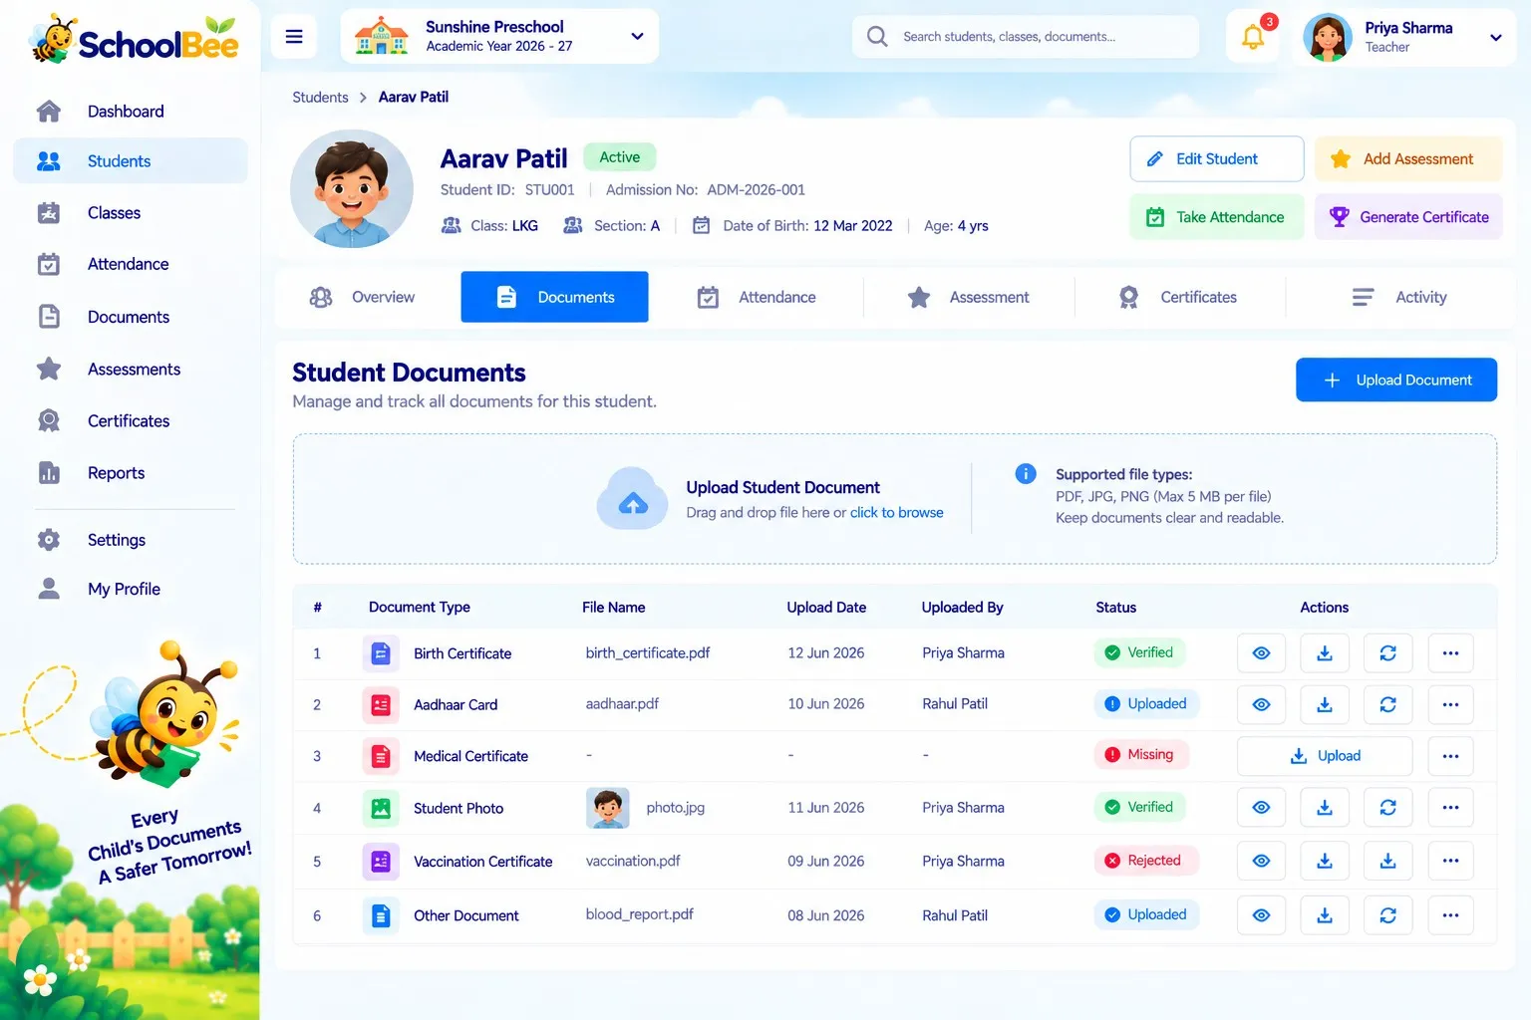Viewport: 1531px width, 1020px height.
Task: Click the cloud upload icon
Action: pos(632,499)
